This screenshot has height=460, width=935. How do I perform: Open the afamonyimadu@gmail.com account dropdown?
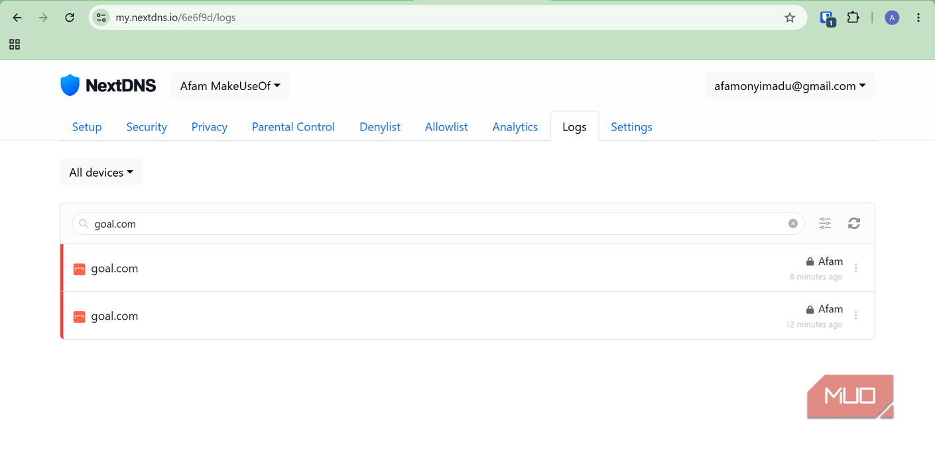(790, 85)
